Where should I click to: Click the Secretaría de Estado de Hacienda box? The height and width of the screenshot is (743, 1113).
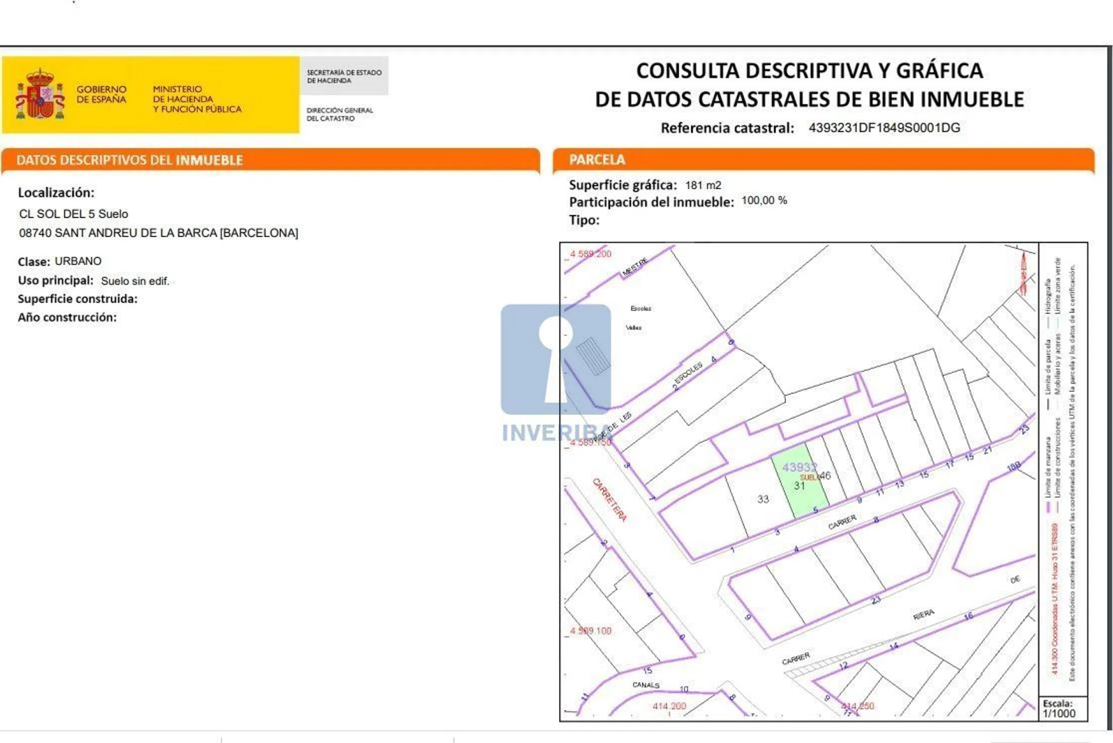tap(344, 76)
